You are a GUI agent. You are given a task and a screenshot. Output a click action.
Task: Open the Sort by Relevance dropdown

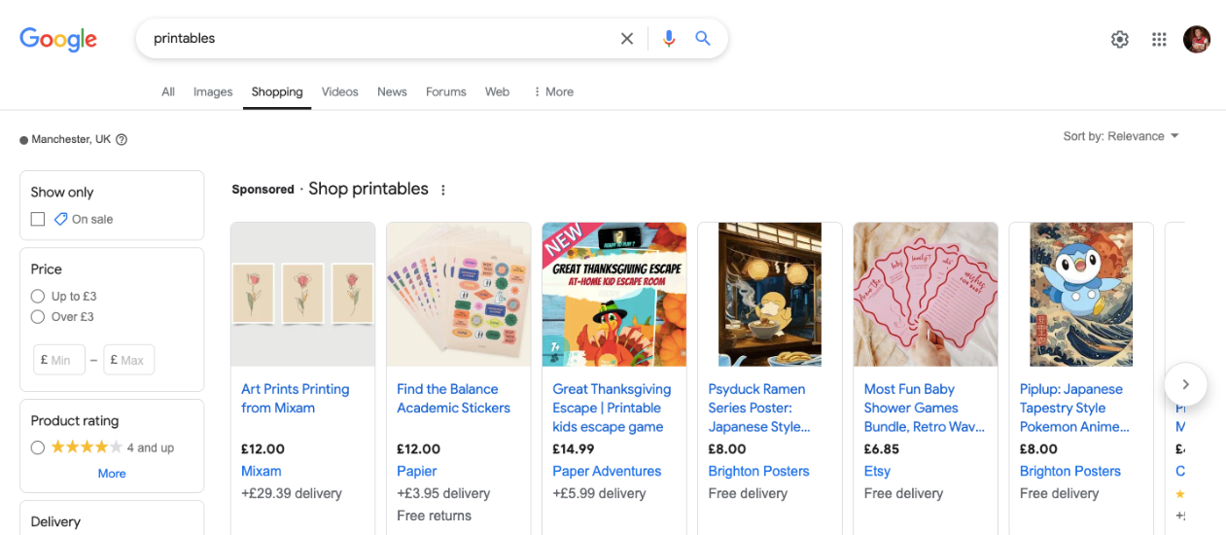coord(1120,136)
